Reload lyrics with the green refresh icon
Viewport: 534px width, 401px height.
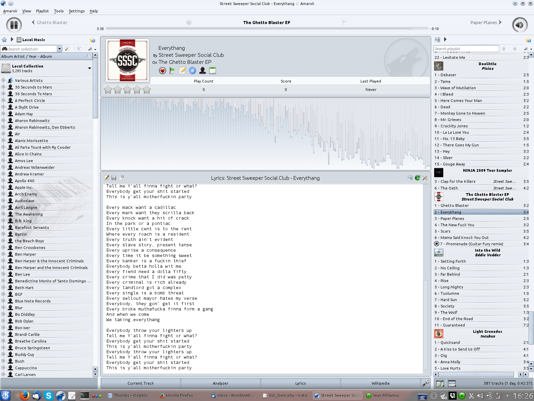point(418,178)
